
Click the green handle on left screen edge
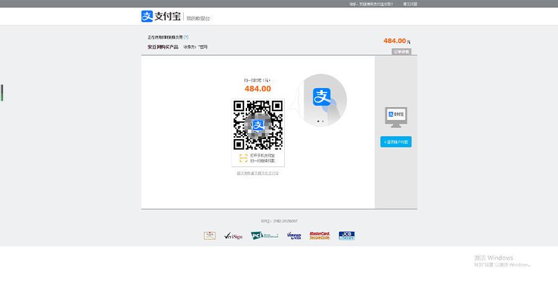[2, 93]
